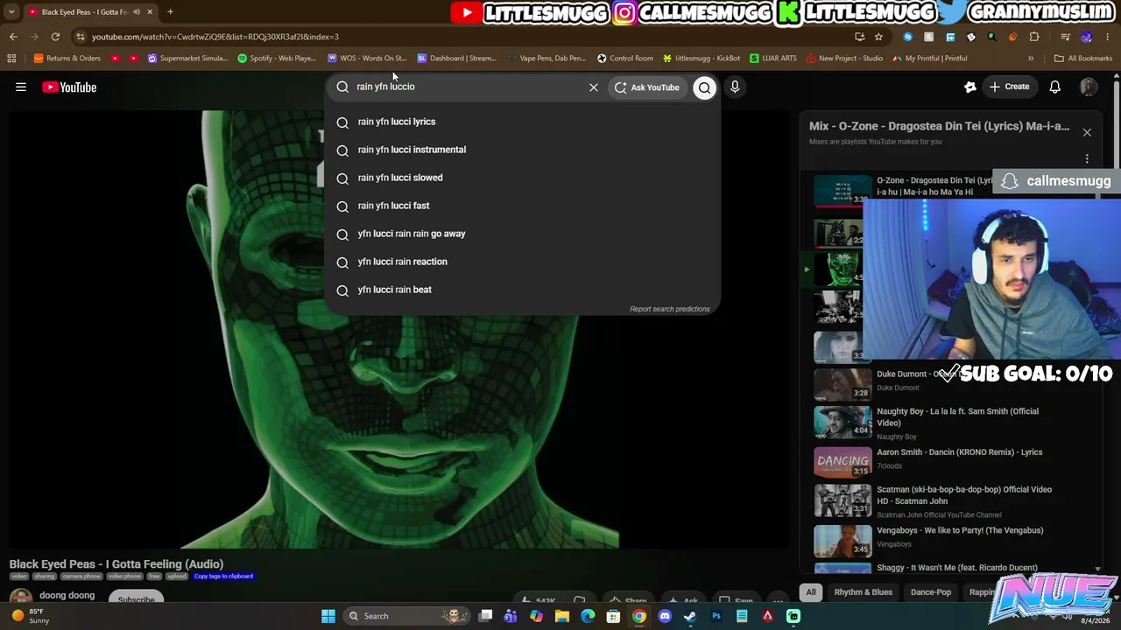This screenshot has height=630, width=1121.
Task: Open the Shazam extension icon
Action: point(907,37)
